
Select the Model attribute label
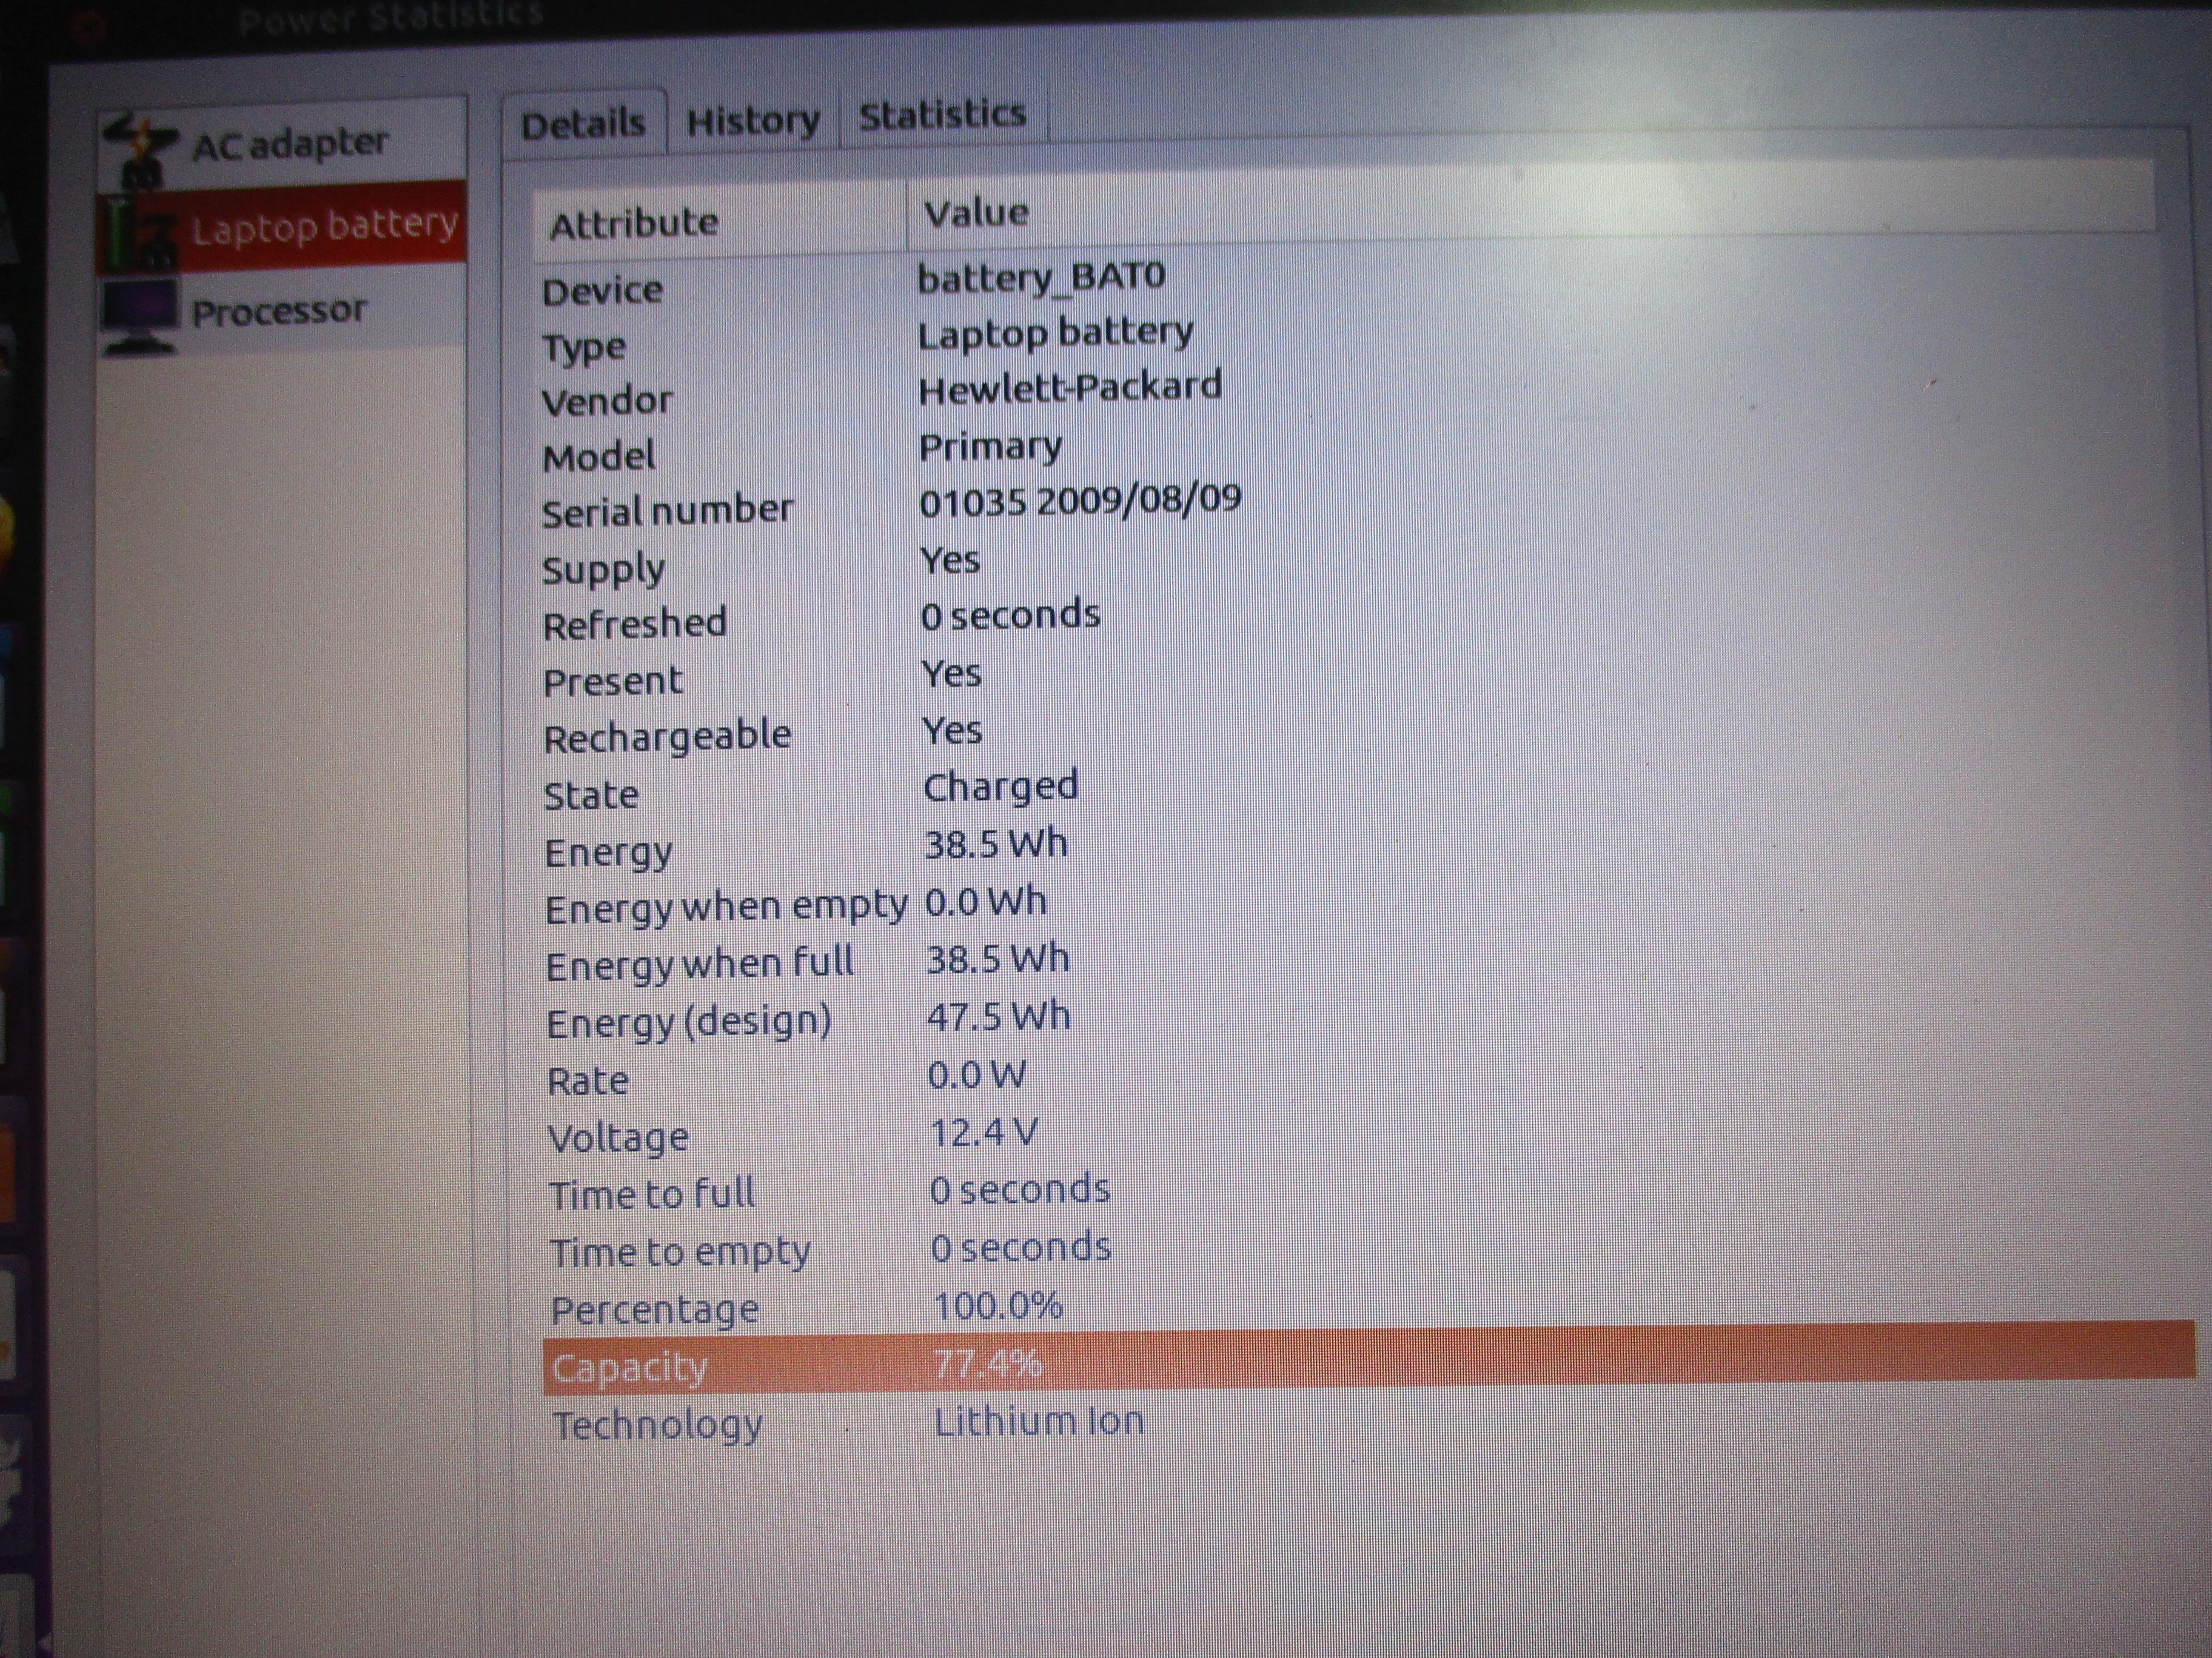tap(598, 458)
